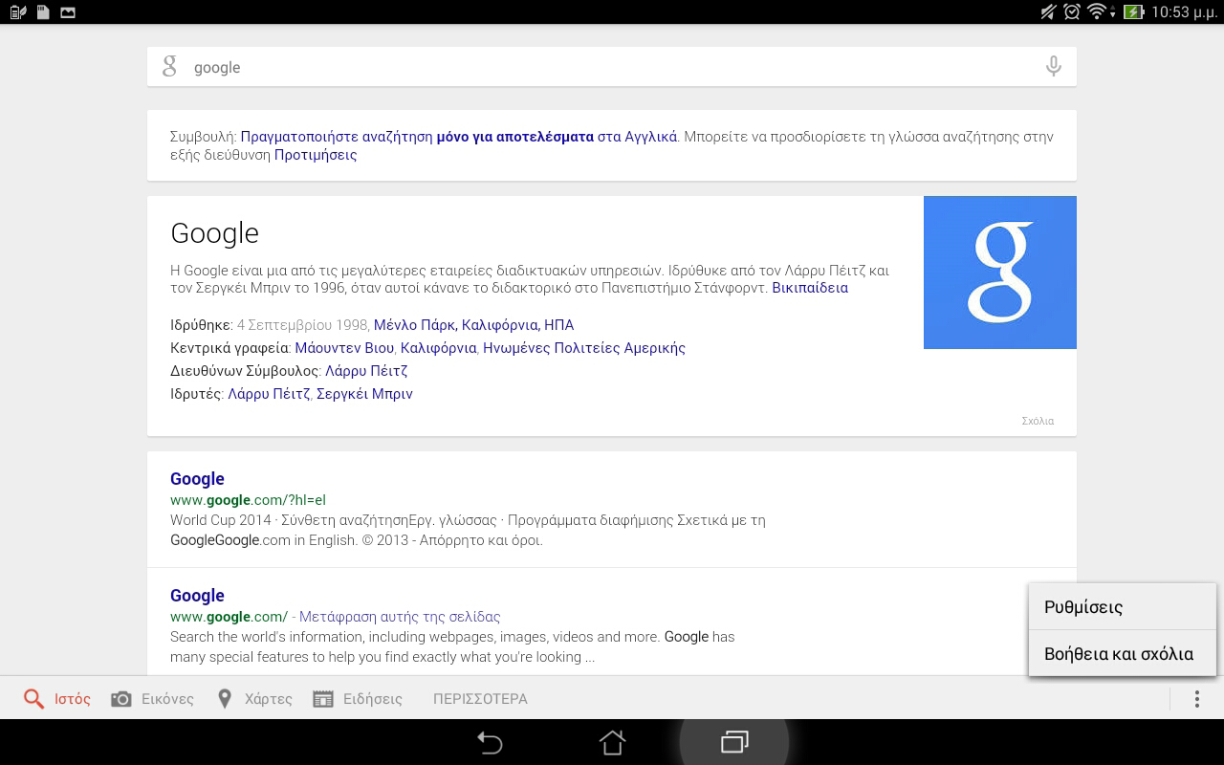1224x765 pixels.
Task: Click the Καλιφόρνια headquarters link
Action: point(438,348)
